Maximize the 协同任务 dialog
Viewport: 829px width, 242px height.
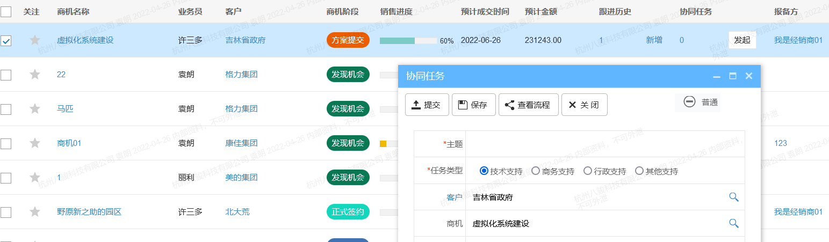732,76
